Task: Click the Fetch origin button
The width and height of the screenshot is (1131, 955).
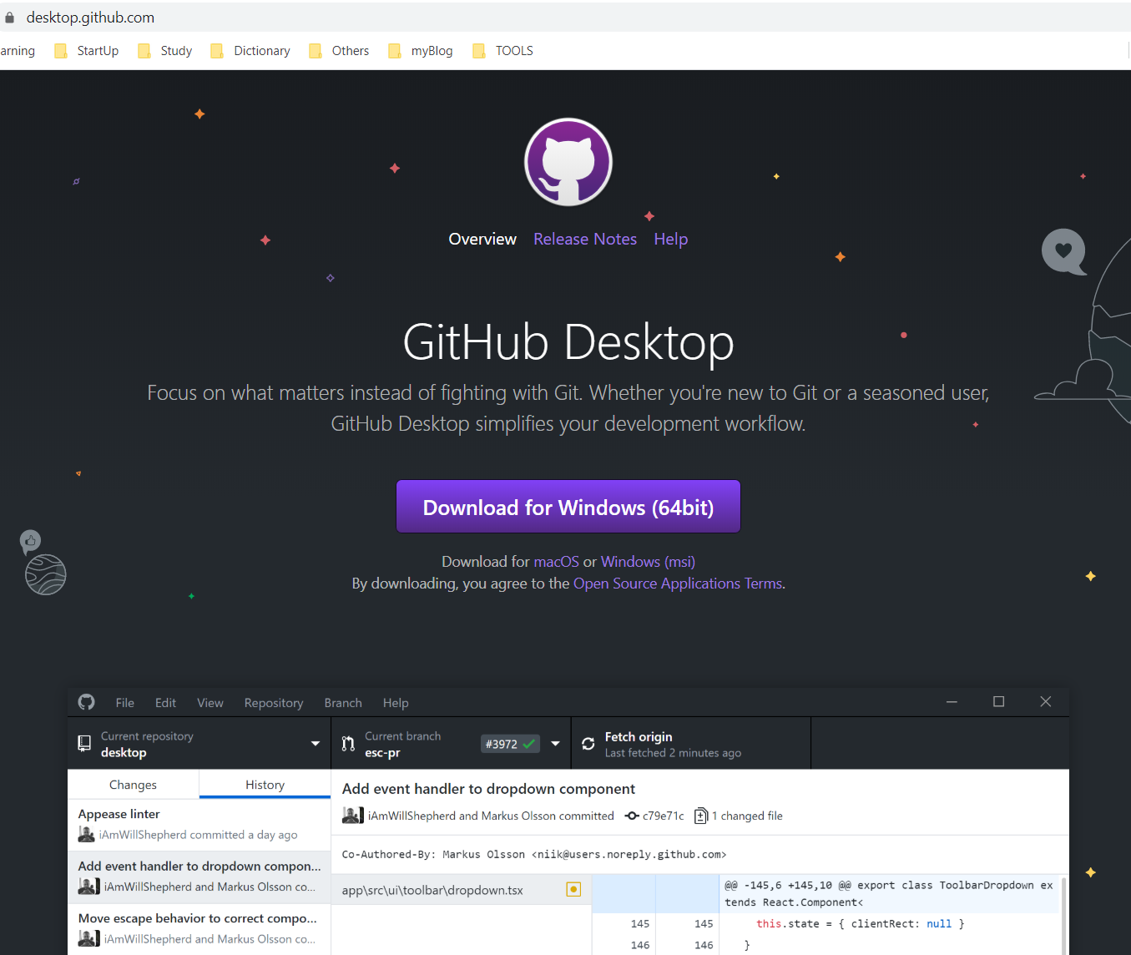Action: tap(691, 744)
